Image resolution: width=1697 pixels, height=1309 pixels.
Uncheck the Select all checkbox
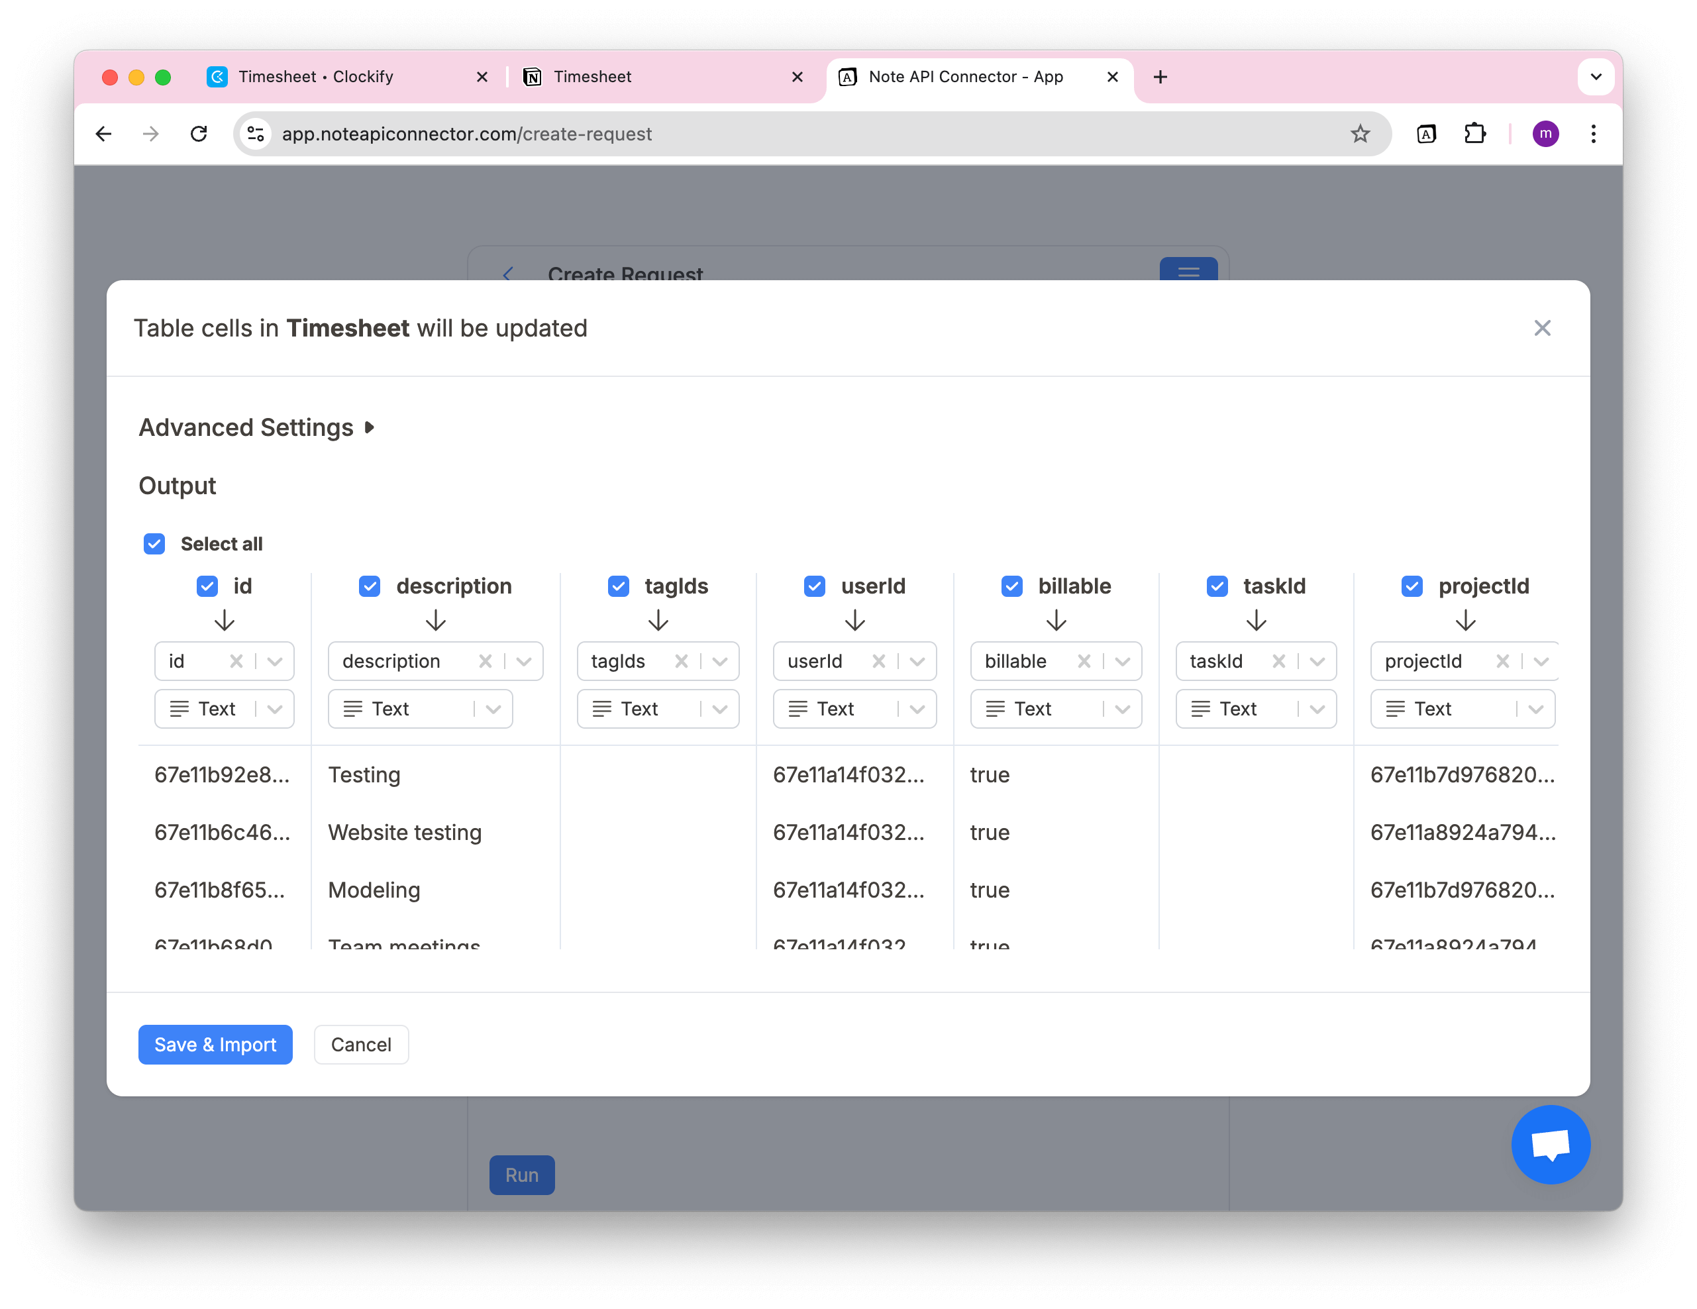[x=154, y=543]
